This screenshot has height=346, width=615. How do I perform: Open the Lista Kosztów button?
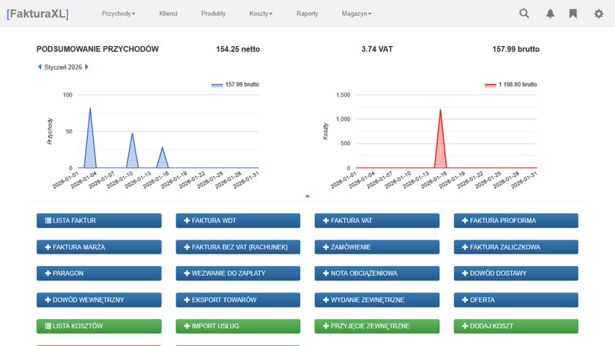[x=99, y=326]
